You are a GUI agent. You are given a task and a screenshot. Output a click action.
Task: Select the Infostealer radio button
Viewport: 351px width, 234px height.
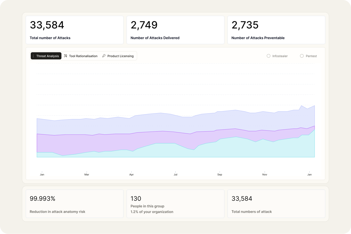tap(269, 56)
